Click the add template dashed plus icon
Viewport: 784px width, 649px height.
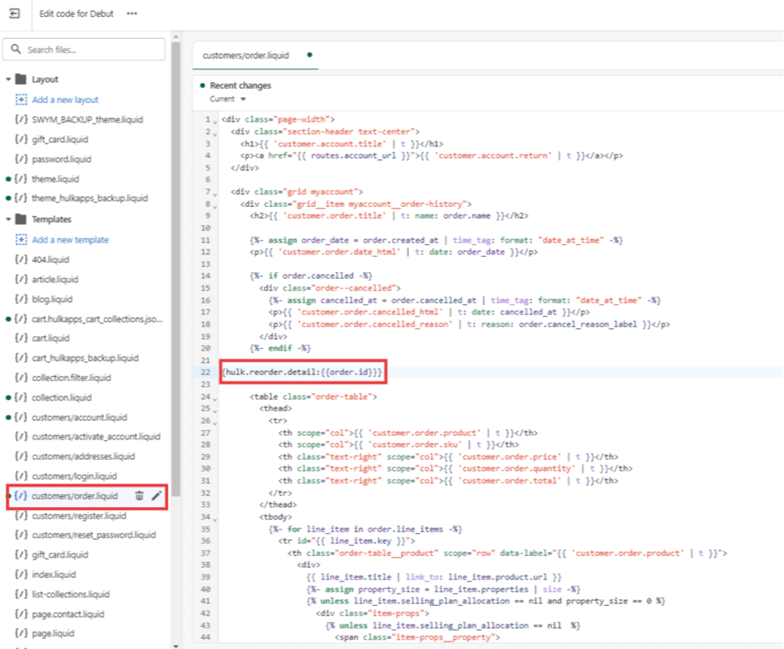21,239
